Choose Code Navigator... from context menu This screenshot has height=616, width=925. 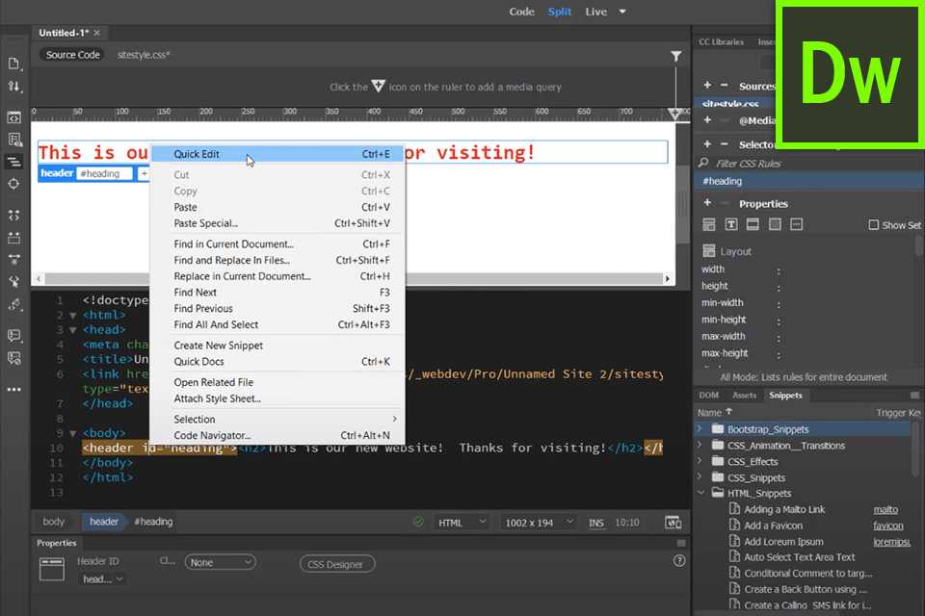click(277, 436)
